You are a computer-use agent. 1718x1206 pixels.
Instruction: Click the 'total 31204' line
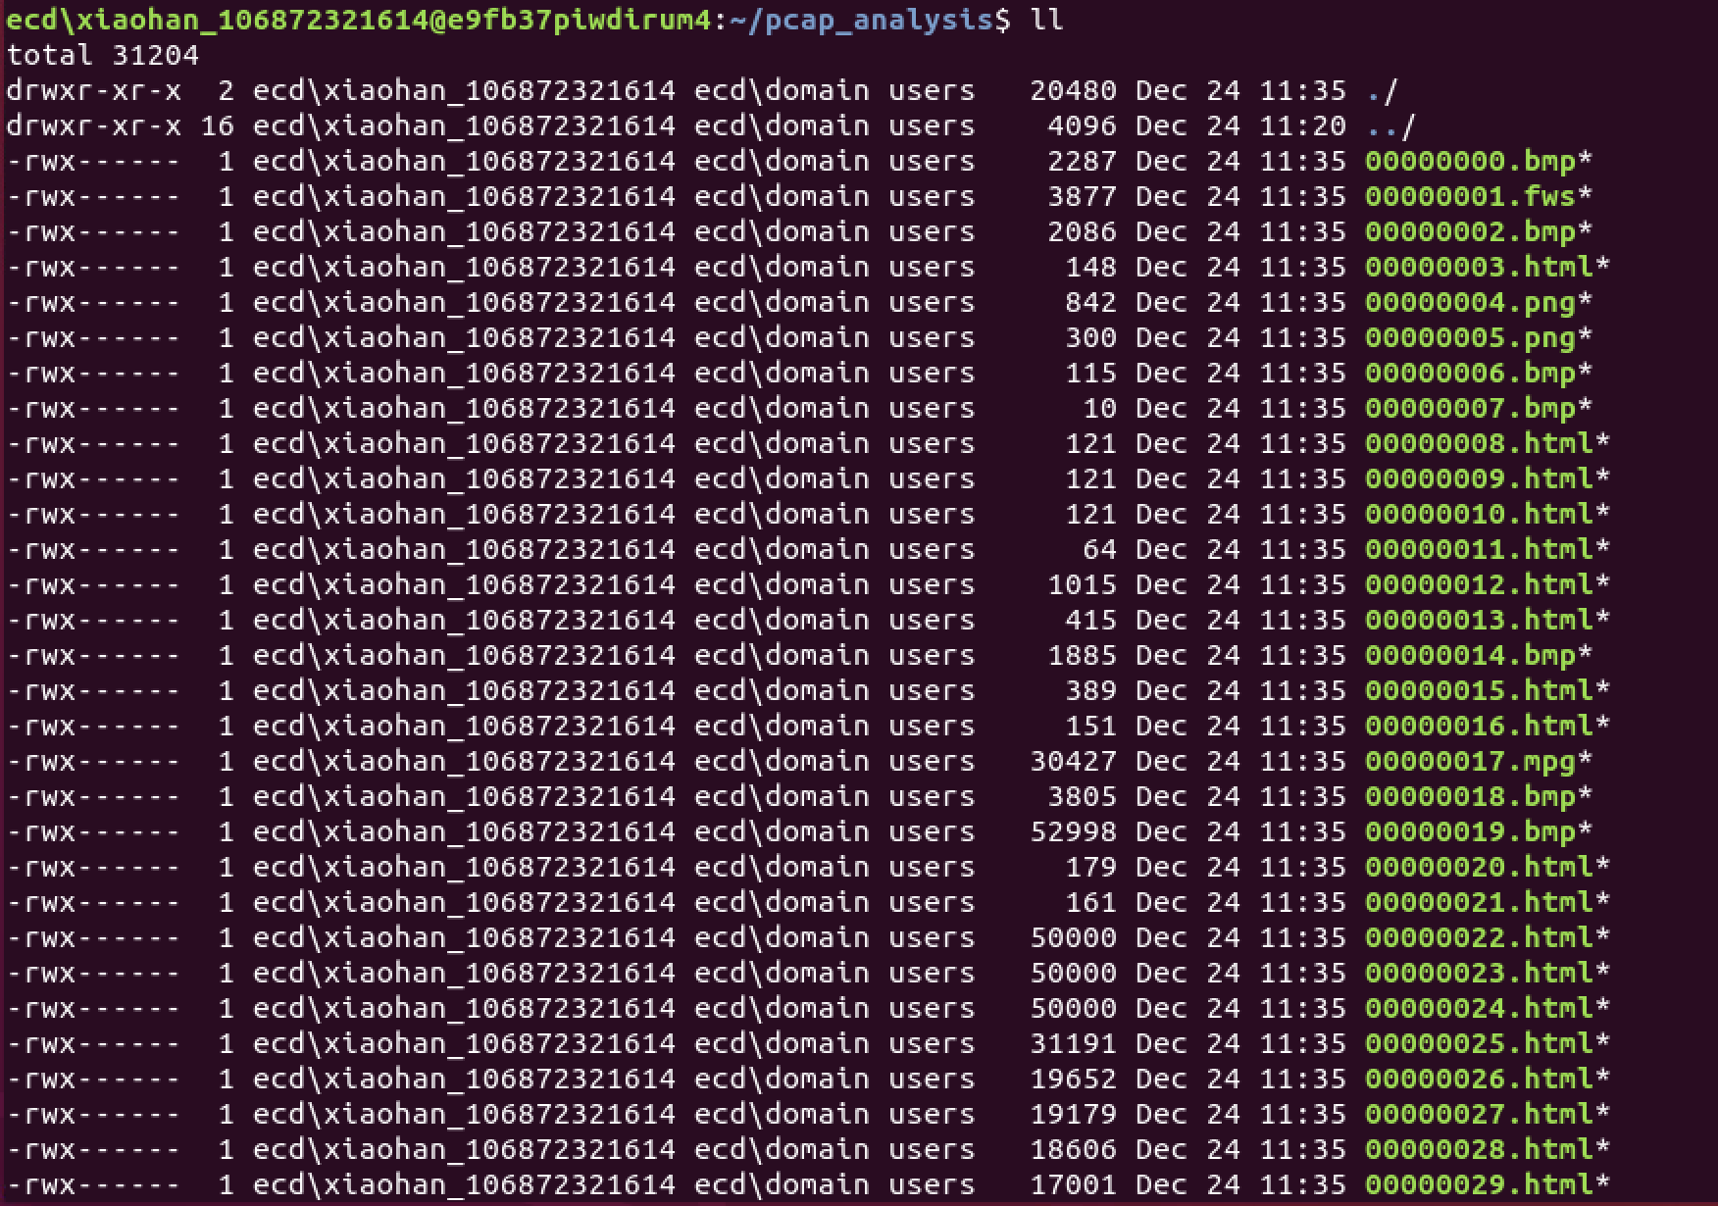point(103,55)
